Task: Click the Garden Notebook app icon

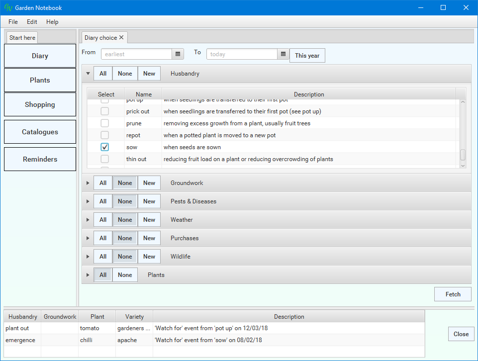Action: (8, 7)
